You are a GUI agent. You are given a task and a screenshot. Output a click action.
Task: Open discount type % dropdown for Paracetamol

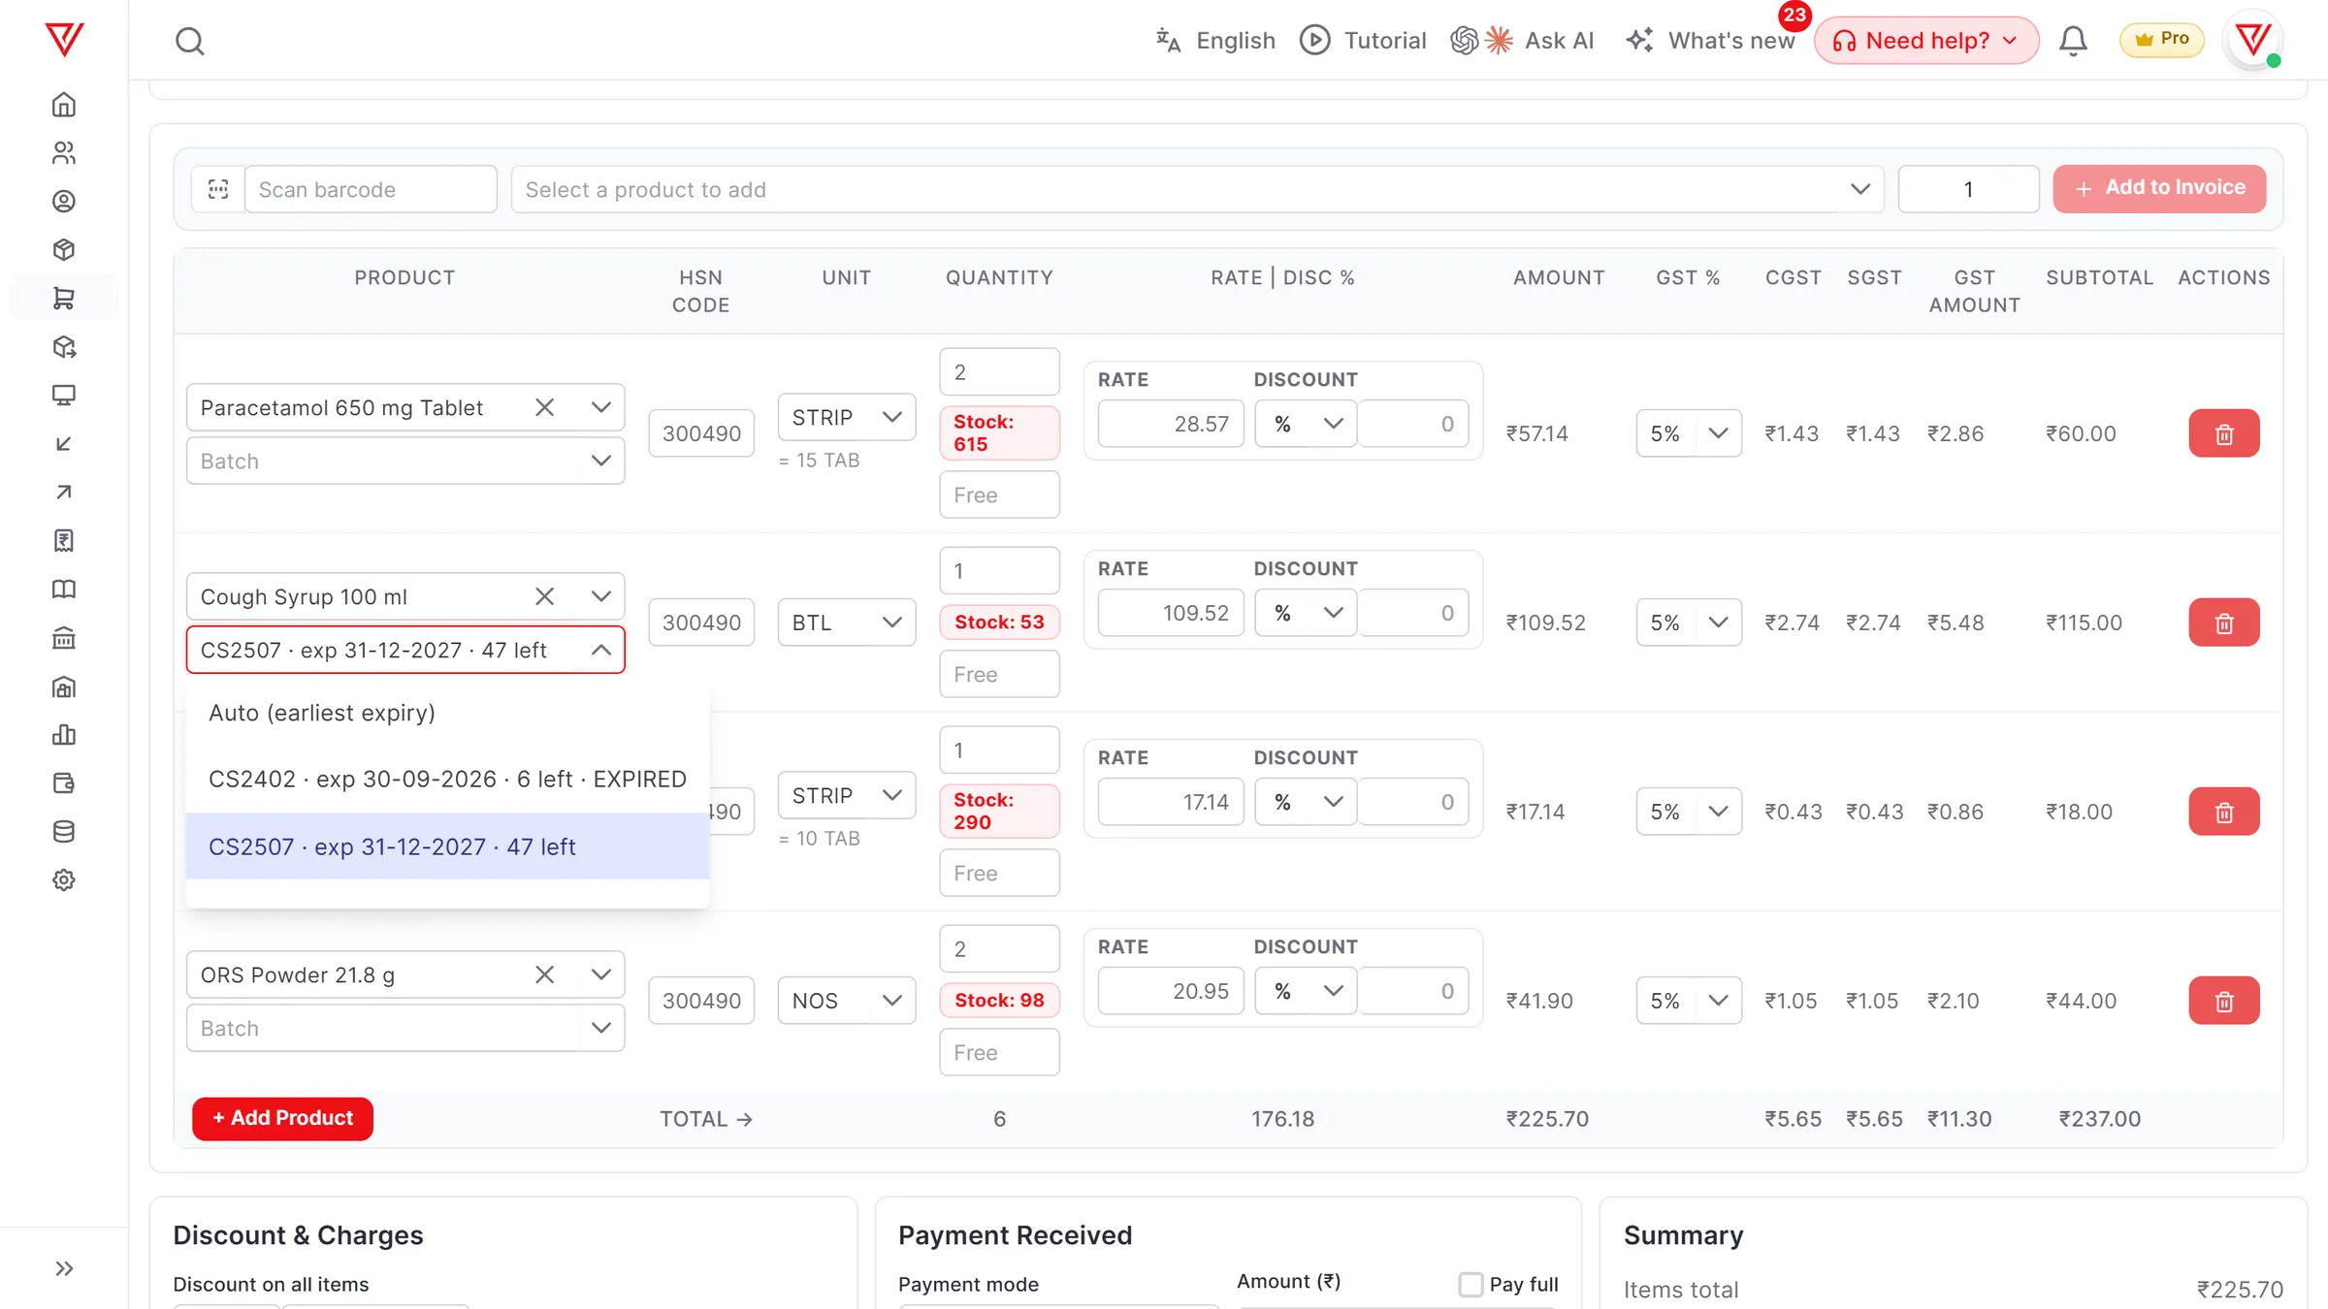[x=1306, y=424]
